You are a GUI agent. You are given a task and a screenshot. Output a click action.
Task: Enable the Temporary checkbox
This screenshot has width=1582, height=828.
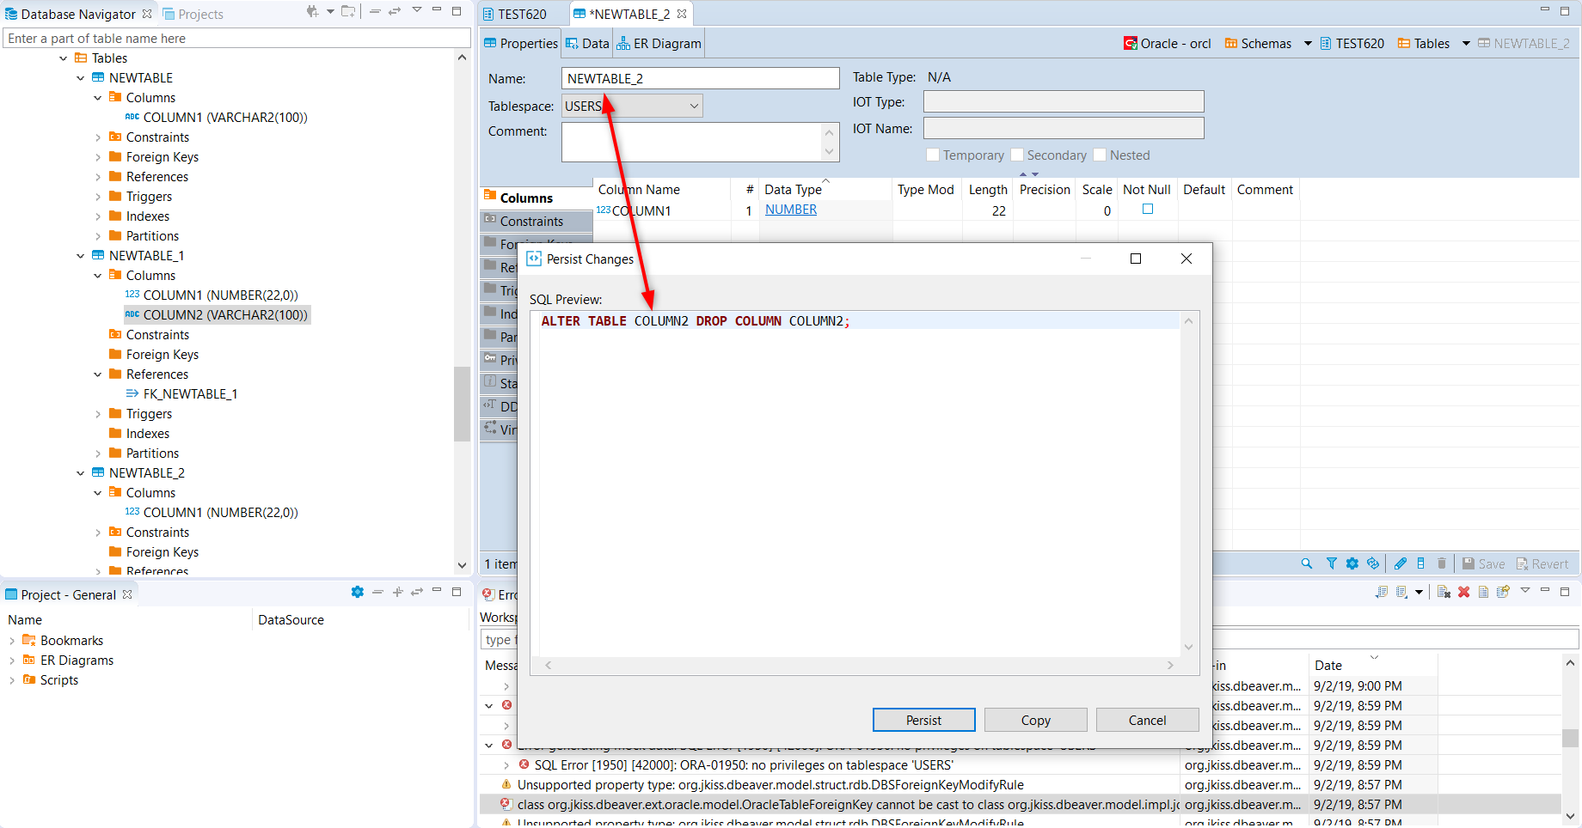click(x=933, y=155)
